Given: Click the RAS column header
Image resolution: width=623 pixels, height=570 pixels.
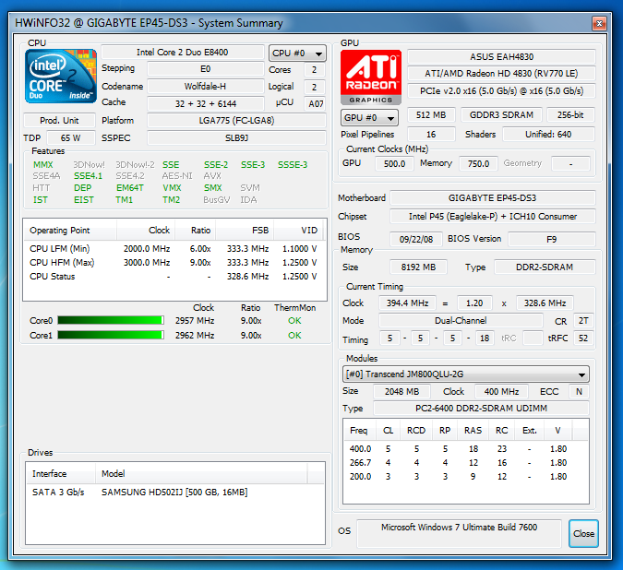Looking at the screenshot, I should click(x=473, y=431).
